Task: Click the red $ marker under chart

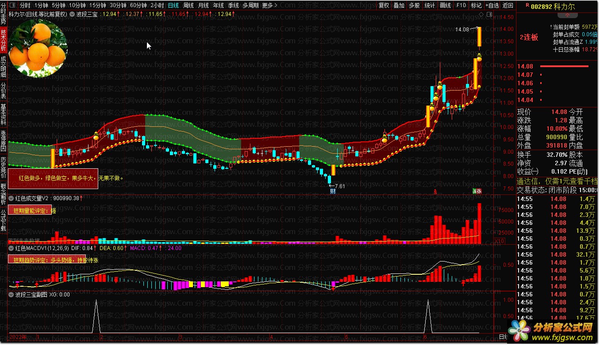Action: click(435, 192)
